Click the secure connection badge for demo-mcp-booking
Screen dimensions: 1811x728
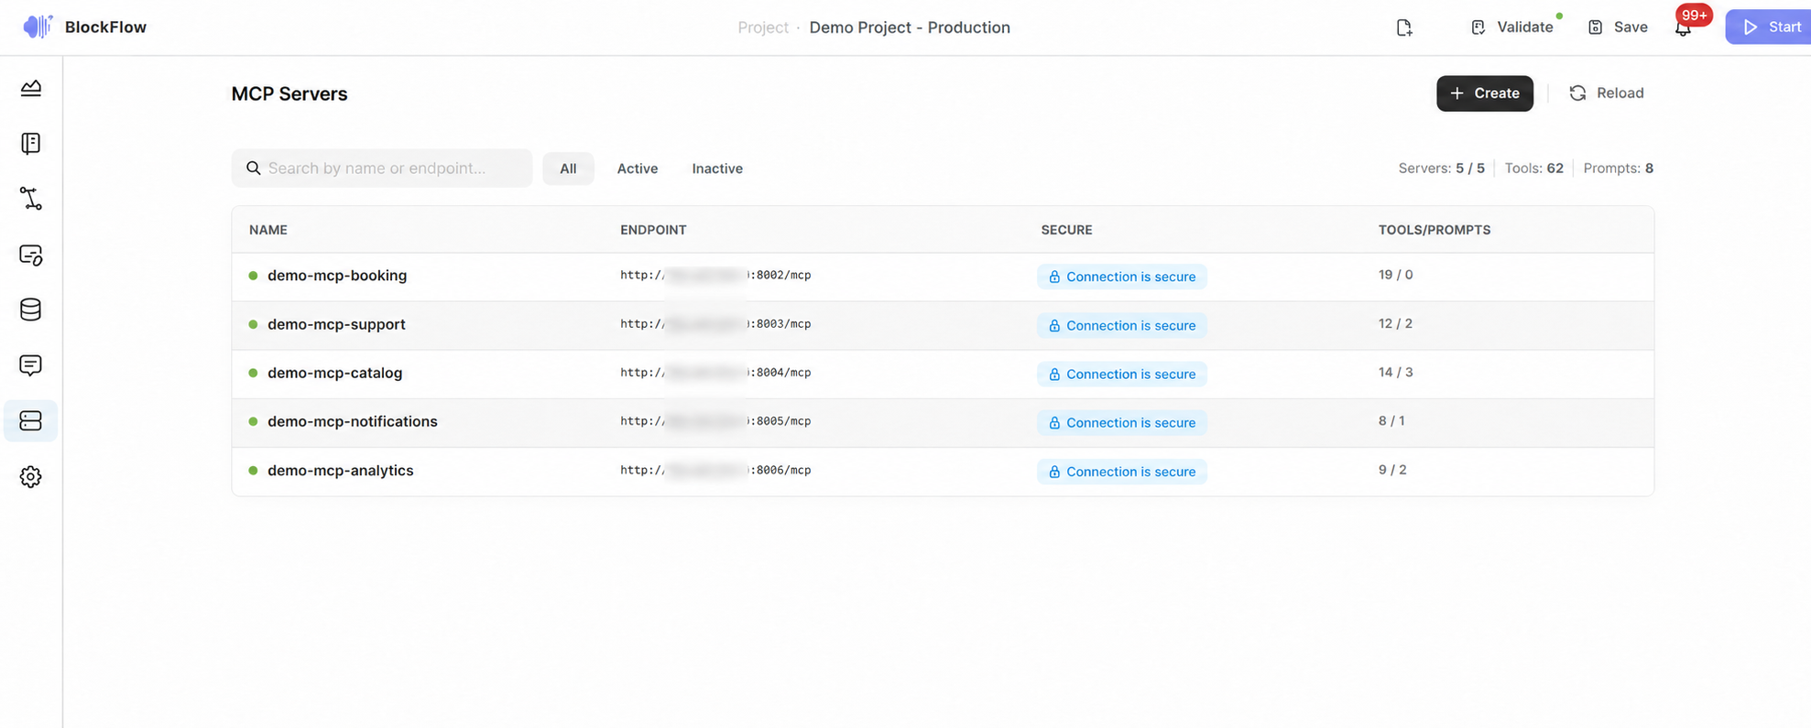1121,277
